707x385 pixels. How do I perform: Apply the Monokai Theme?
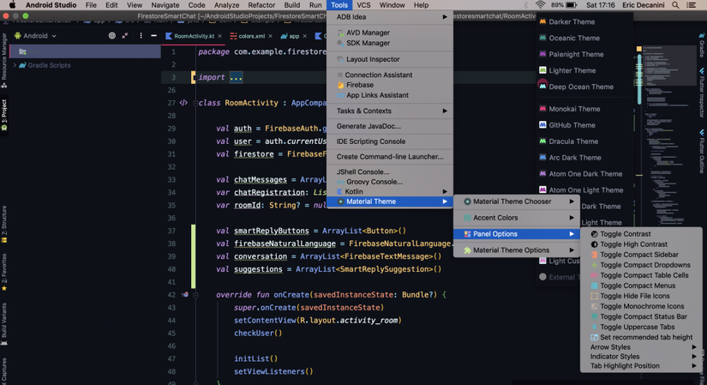point(574,109)
